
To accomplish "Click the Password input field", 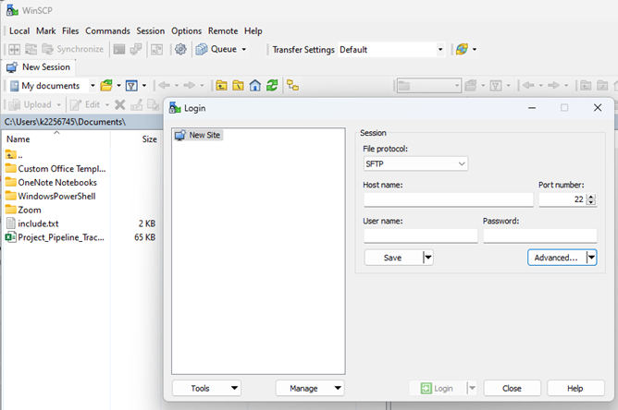I will [x=540, y=235].
